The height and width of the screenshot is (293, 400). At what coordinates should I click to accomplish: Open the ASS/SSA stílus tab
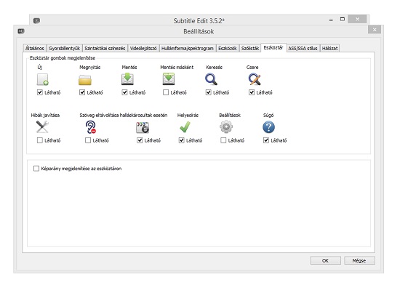coord(303,48)
